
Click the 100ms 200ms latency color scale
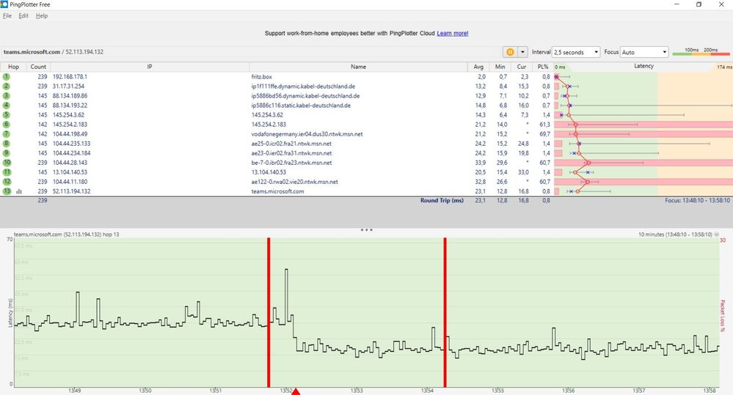[x=701, y=52]
